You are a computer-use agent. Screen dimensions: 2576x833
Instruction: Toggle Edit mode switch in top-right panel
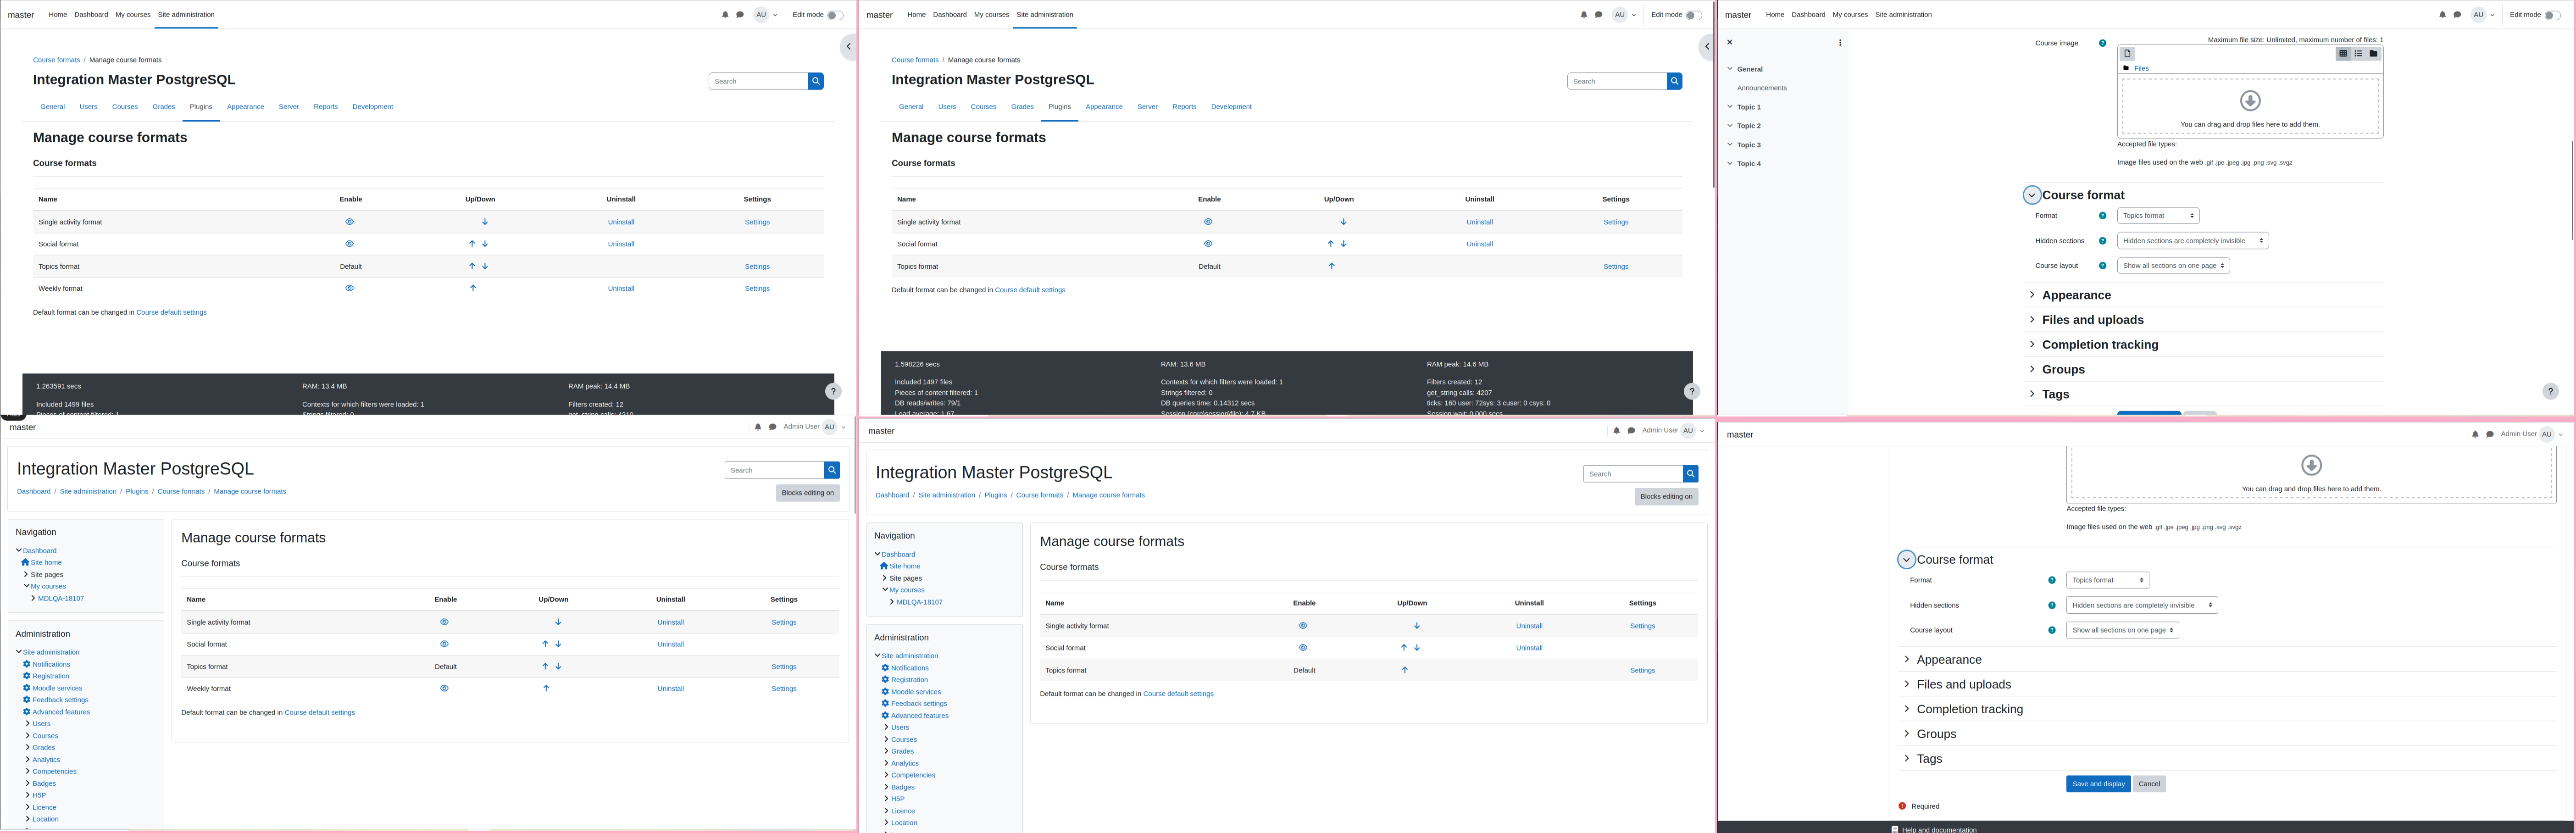click(x=2553, y=15)
